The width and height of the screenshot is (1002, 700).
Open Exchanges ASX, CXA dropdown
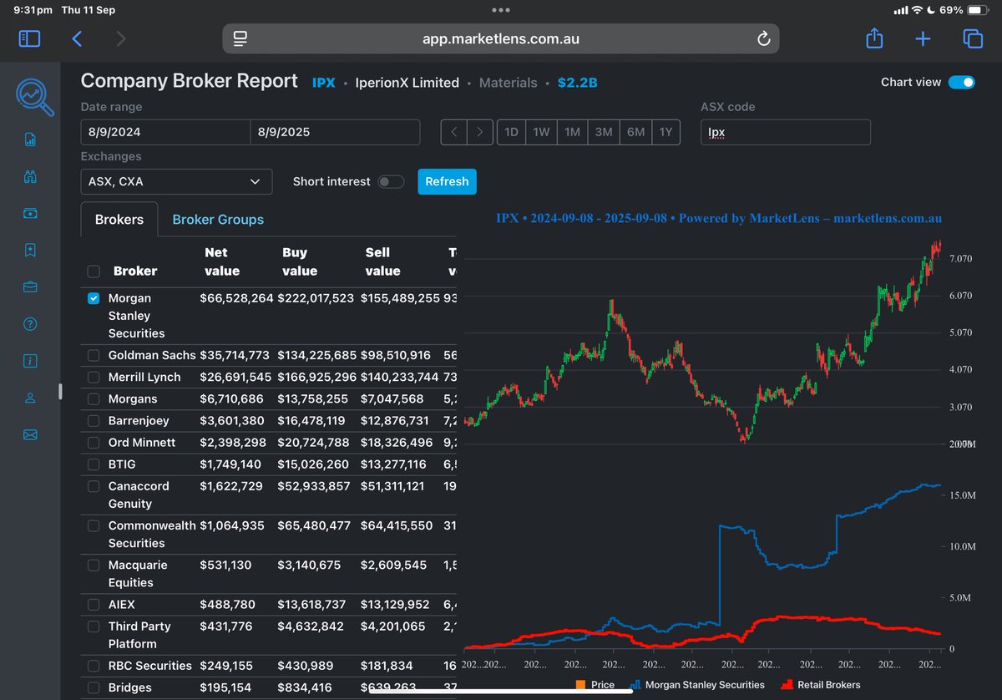[176, 181]
